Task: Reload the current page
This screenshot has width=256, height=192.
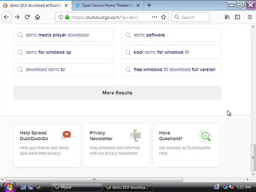Action: tap(27, 17)
